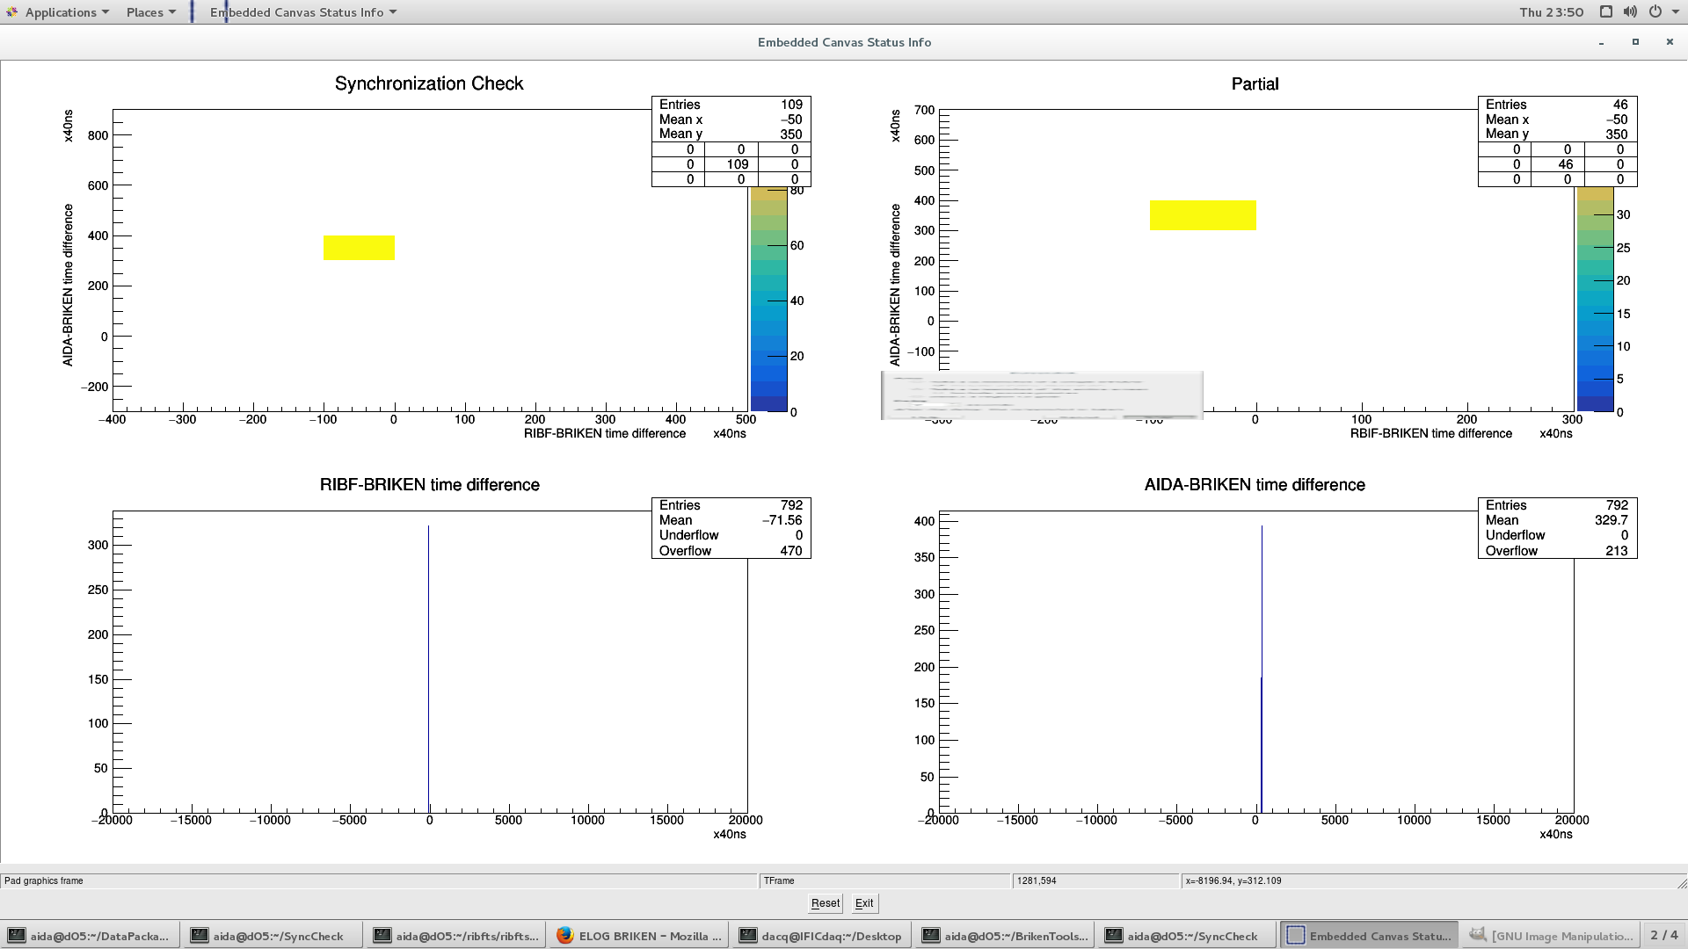Click the AIDA-BRIKEN time difference title
The height and width of the screenshot is (949, 1688).
coord(1254,485)
